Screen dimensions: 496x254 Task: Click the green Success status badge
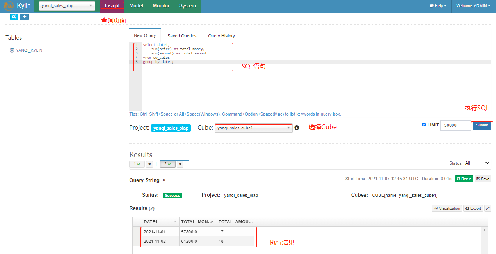point(172,196)
